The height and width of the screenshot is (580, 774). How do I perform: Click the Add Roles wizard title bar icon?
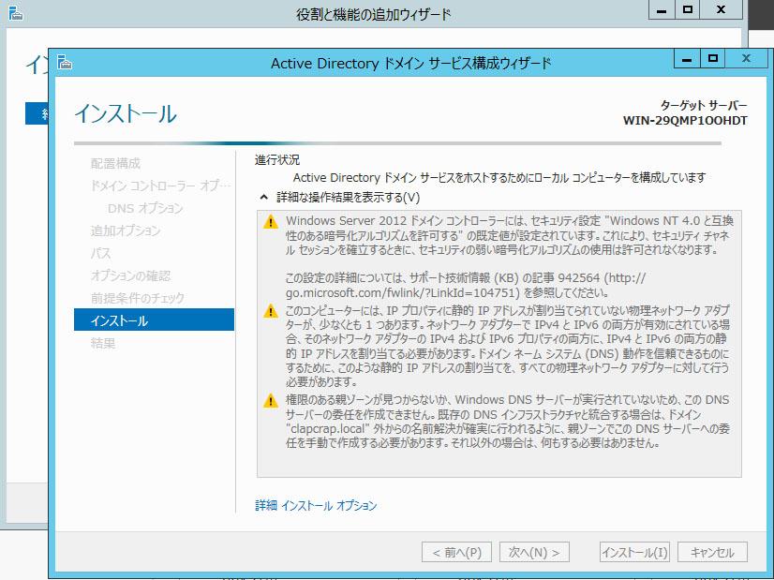tap(16, 13)
